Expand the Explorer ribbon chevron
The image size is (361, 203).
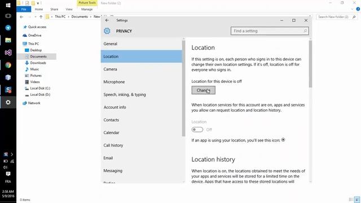pos(352,9)
